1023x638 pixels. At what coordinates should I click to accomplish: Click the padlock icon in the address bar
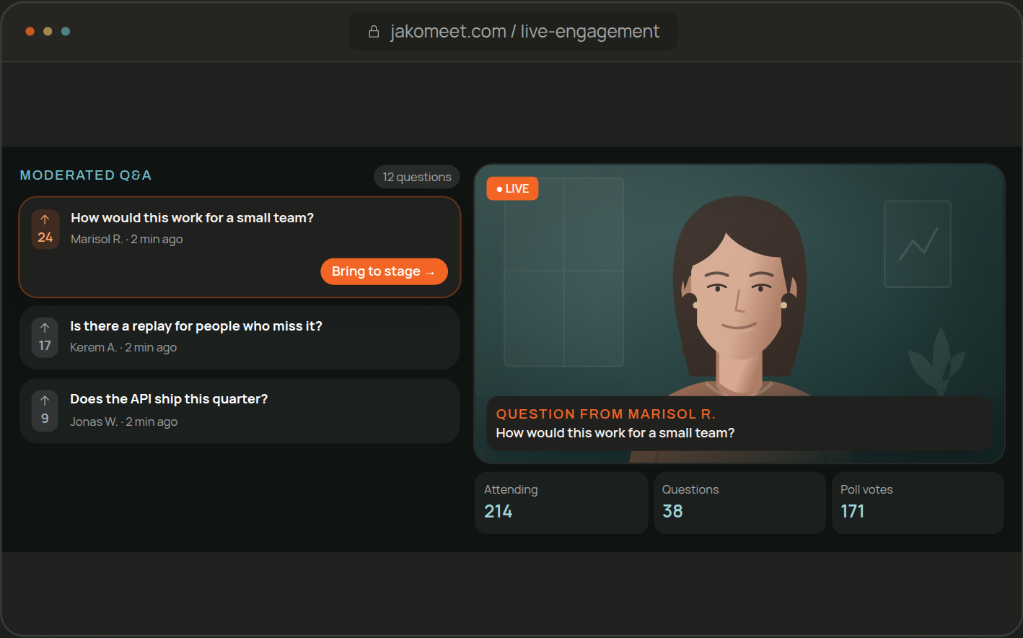click(x=374, y=32)
